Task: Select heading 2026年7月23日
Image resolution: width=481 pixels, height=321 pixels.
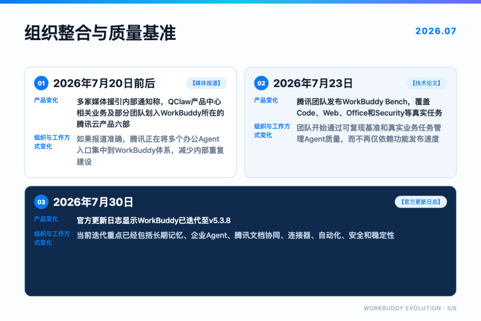Action: point(313,83)
